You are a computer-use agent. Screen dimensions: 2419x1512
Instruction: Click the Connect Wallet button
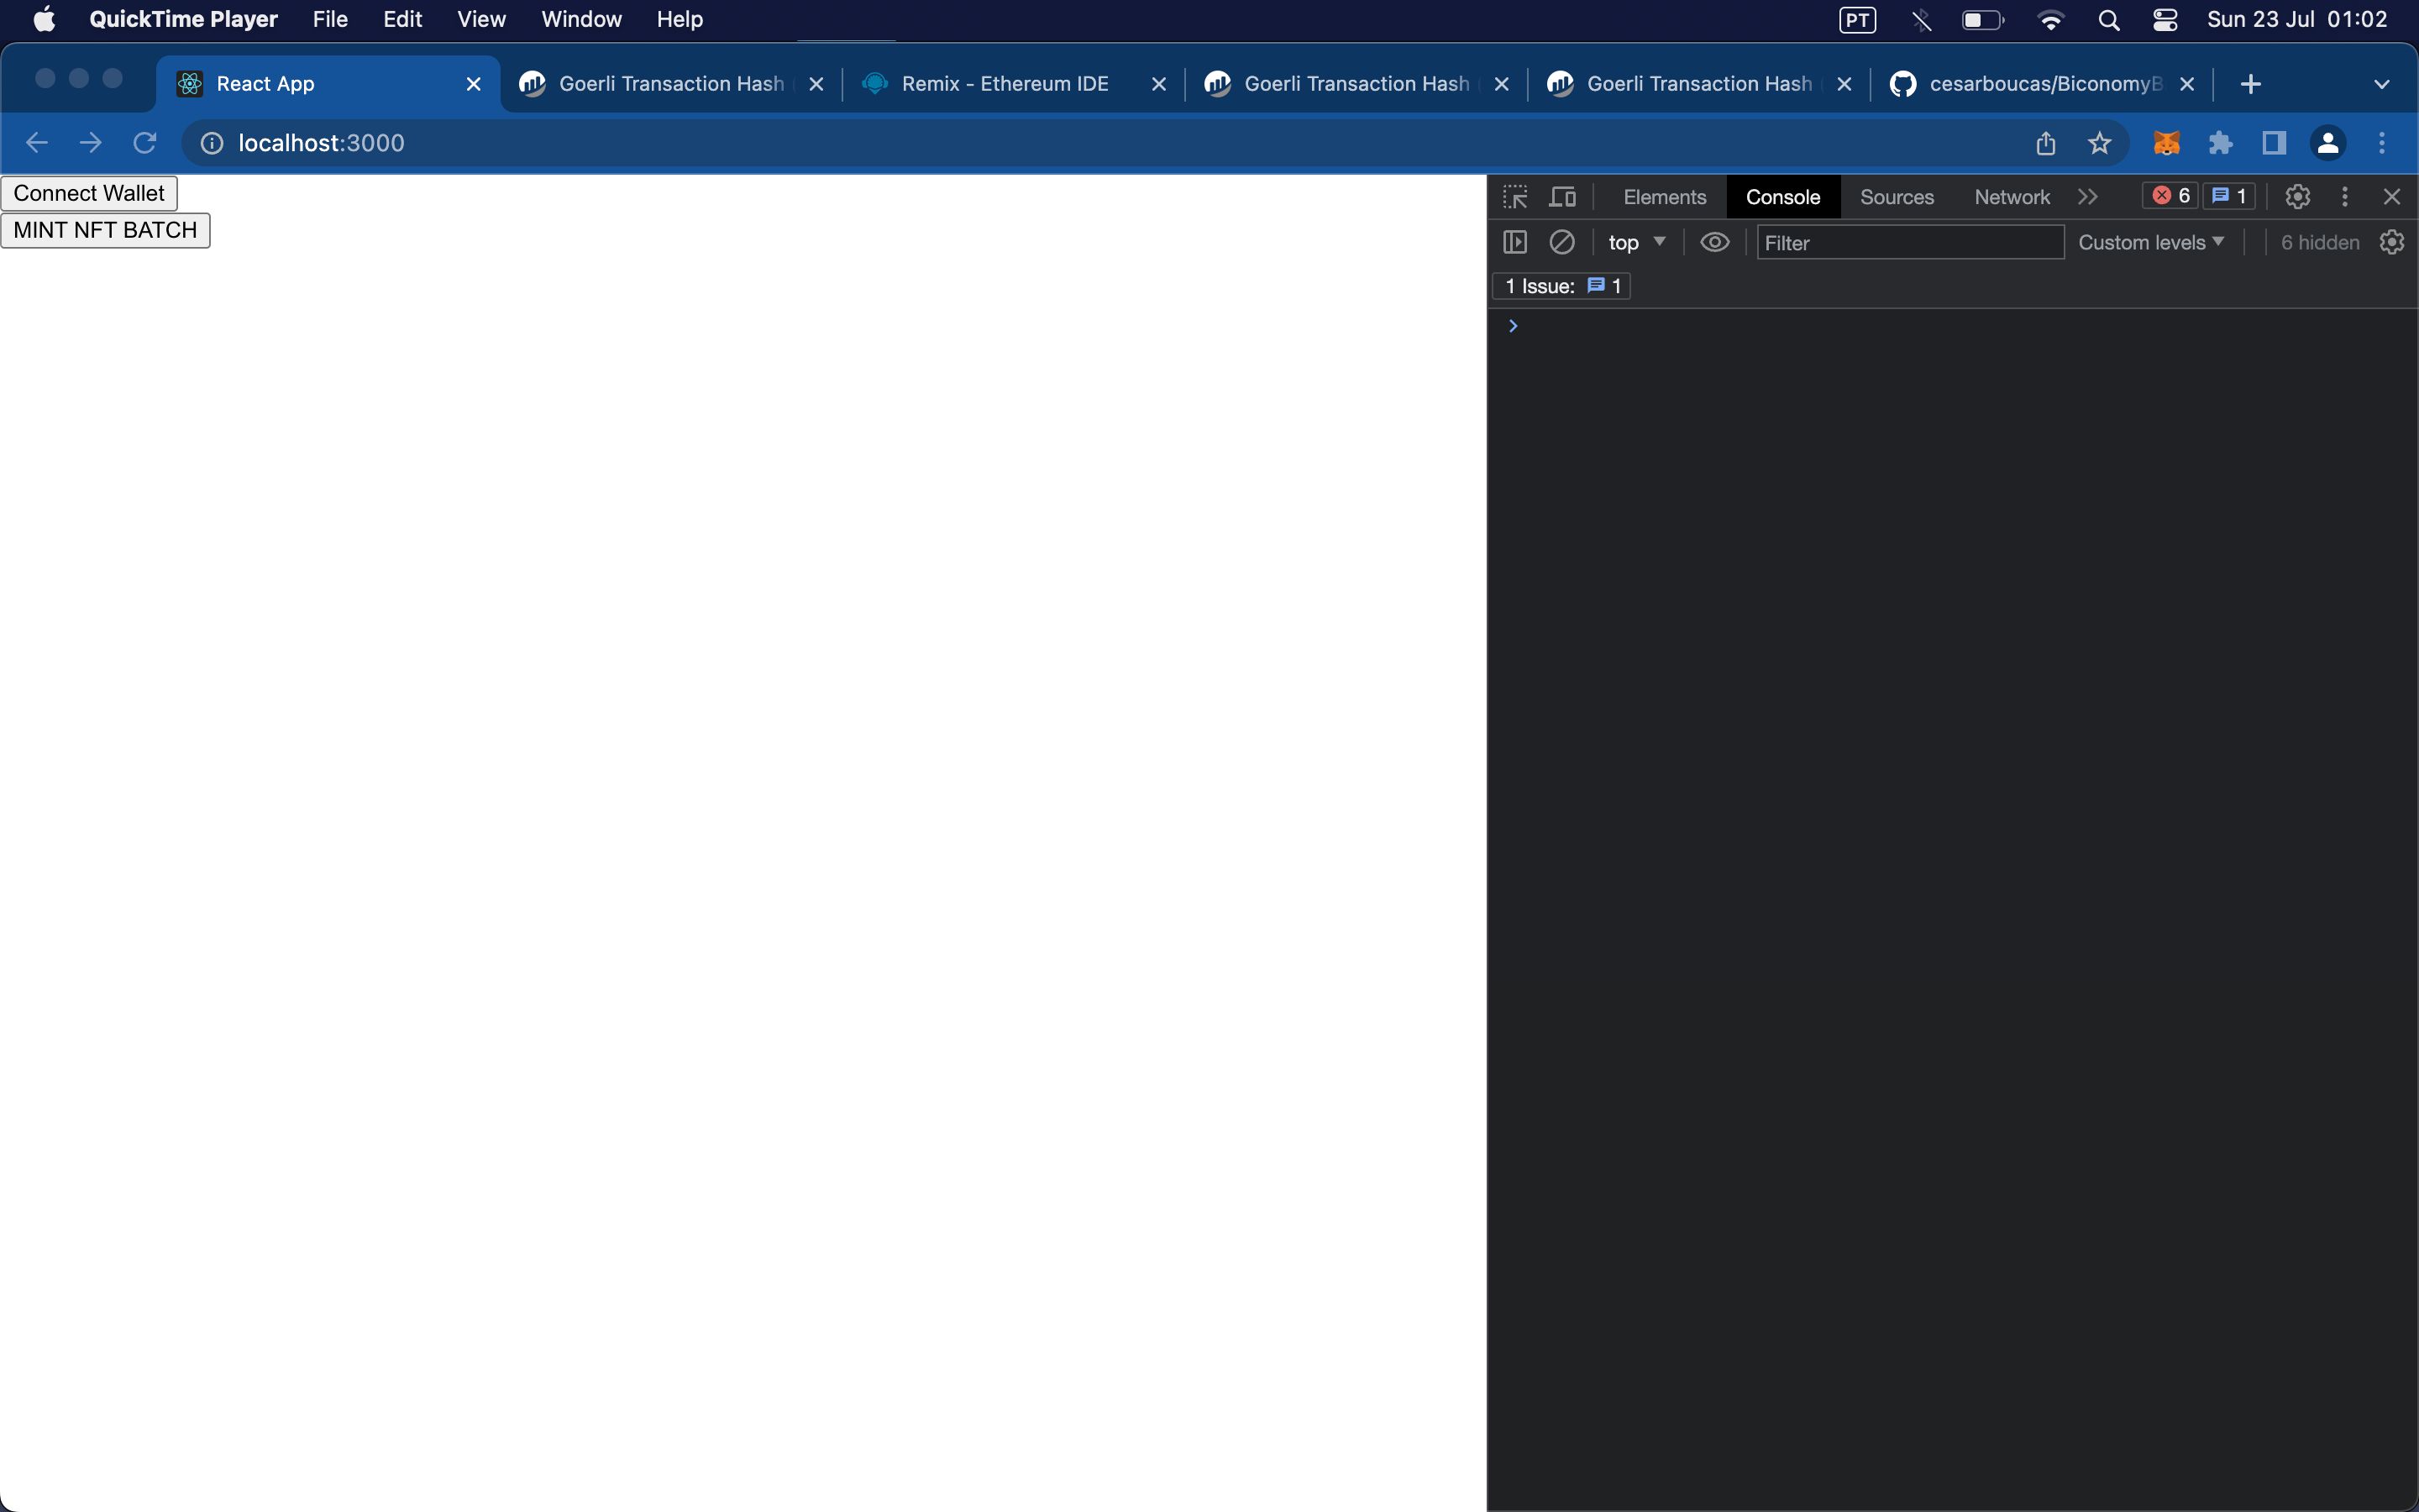[x=89, y=192]
